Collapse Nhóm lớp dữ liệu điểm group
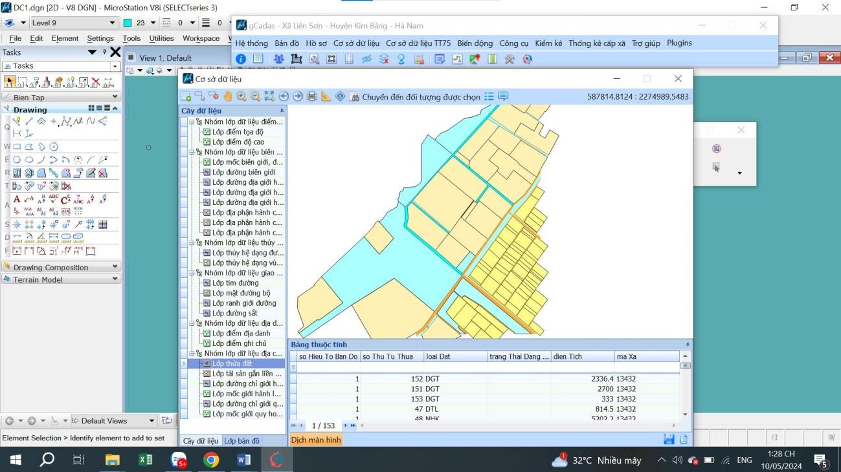841x472 pixels. pos(192,122)
